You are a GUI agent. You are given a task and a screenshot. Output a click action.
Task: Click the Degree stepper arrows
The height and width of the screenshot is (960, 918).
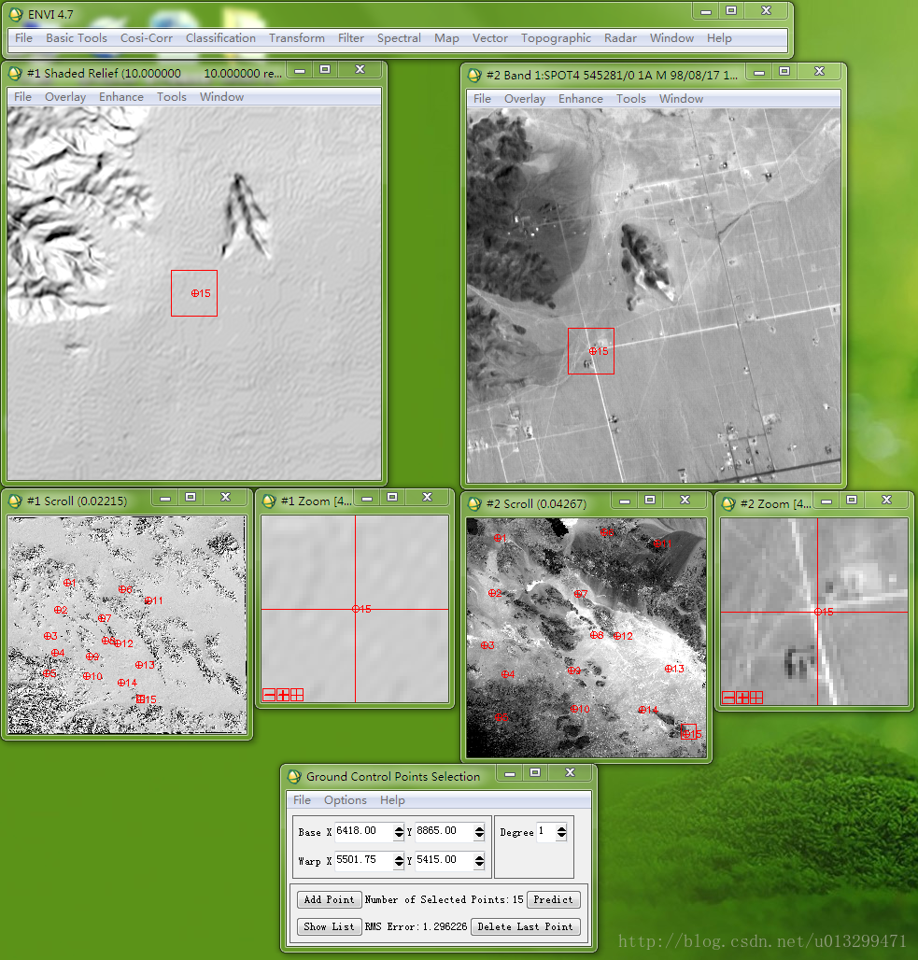(561, 832)
